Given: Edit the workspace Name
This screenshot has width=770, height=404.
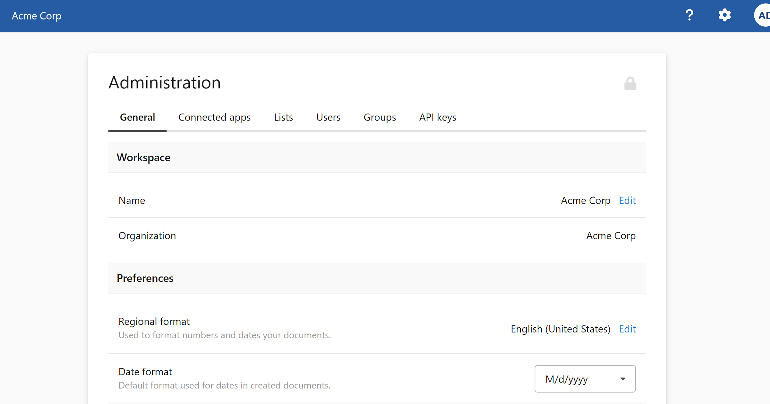Looking at the screenshot, I should pyautogui.click(x=627, y=200).
